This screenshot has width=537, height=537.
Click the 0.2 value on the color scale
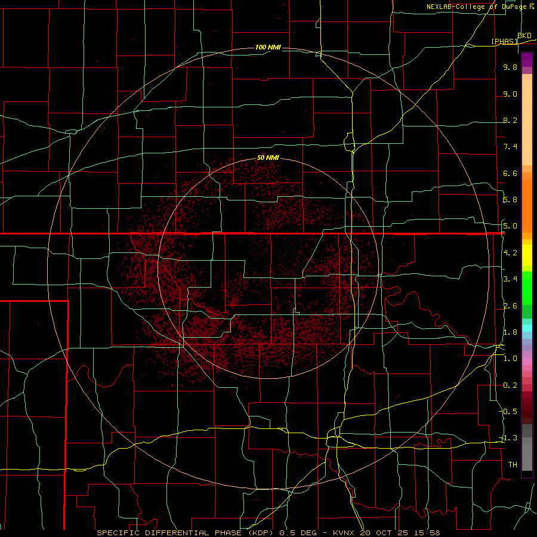pos(510,385)
